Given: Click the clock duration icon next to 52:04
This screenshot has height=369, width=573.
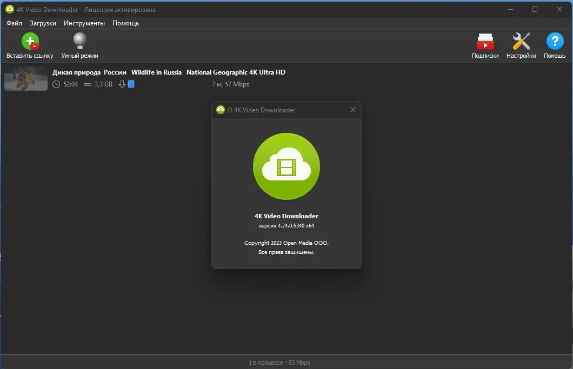Looking at the screenshot, I should [x=56, y=84].
